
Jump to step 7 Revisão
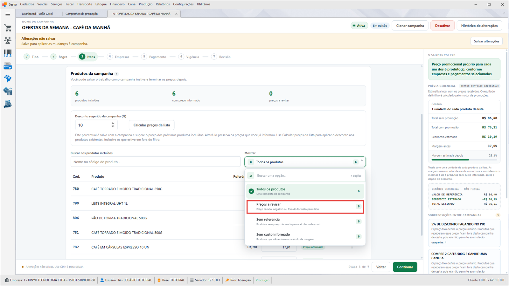[x=221, y=57]
